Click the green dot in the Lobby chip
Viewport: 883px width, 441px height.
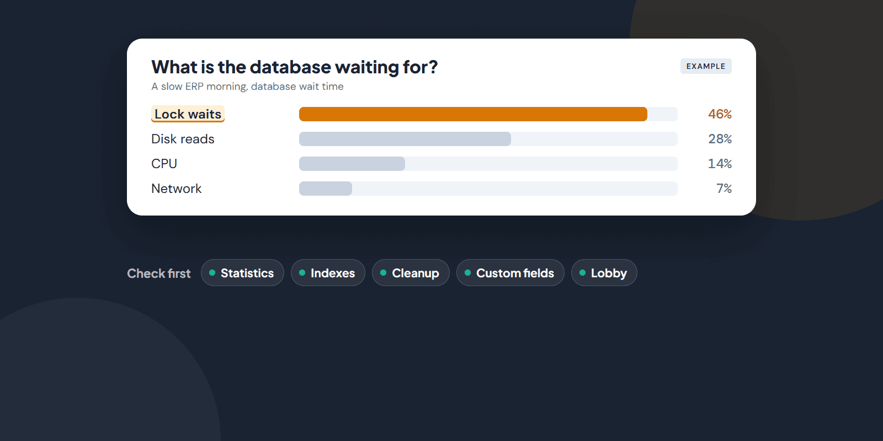click(582, 273)
